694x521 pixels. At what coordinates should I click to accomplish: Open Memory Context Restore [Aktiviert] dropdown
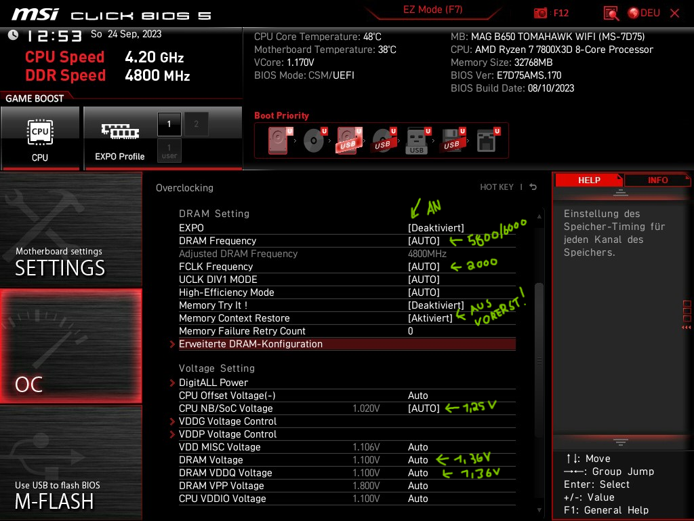click(430, 318)
